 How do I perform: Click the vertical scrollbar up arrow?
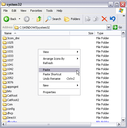coord(123,33)
